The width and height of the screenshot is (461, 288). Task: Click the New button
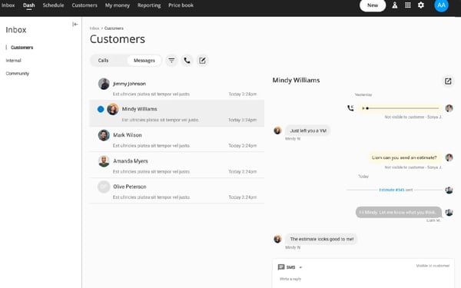click(373, 5)
